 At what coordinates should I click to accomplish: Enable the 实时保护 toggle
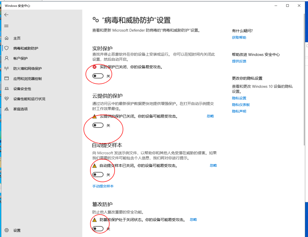pos(98,76)
